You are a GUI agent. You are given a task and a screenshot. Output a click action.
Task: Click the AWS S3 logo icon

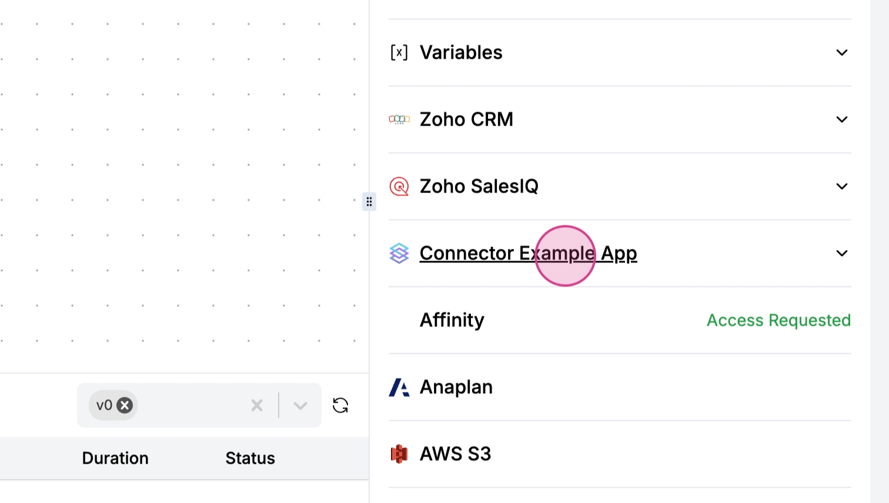click(x=399, y=454)
